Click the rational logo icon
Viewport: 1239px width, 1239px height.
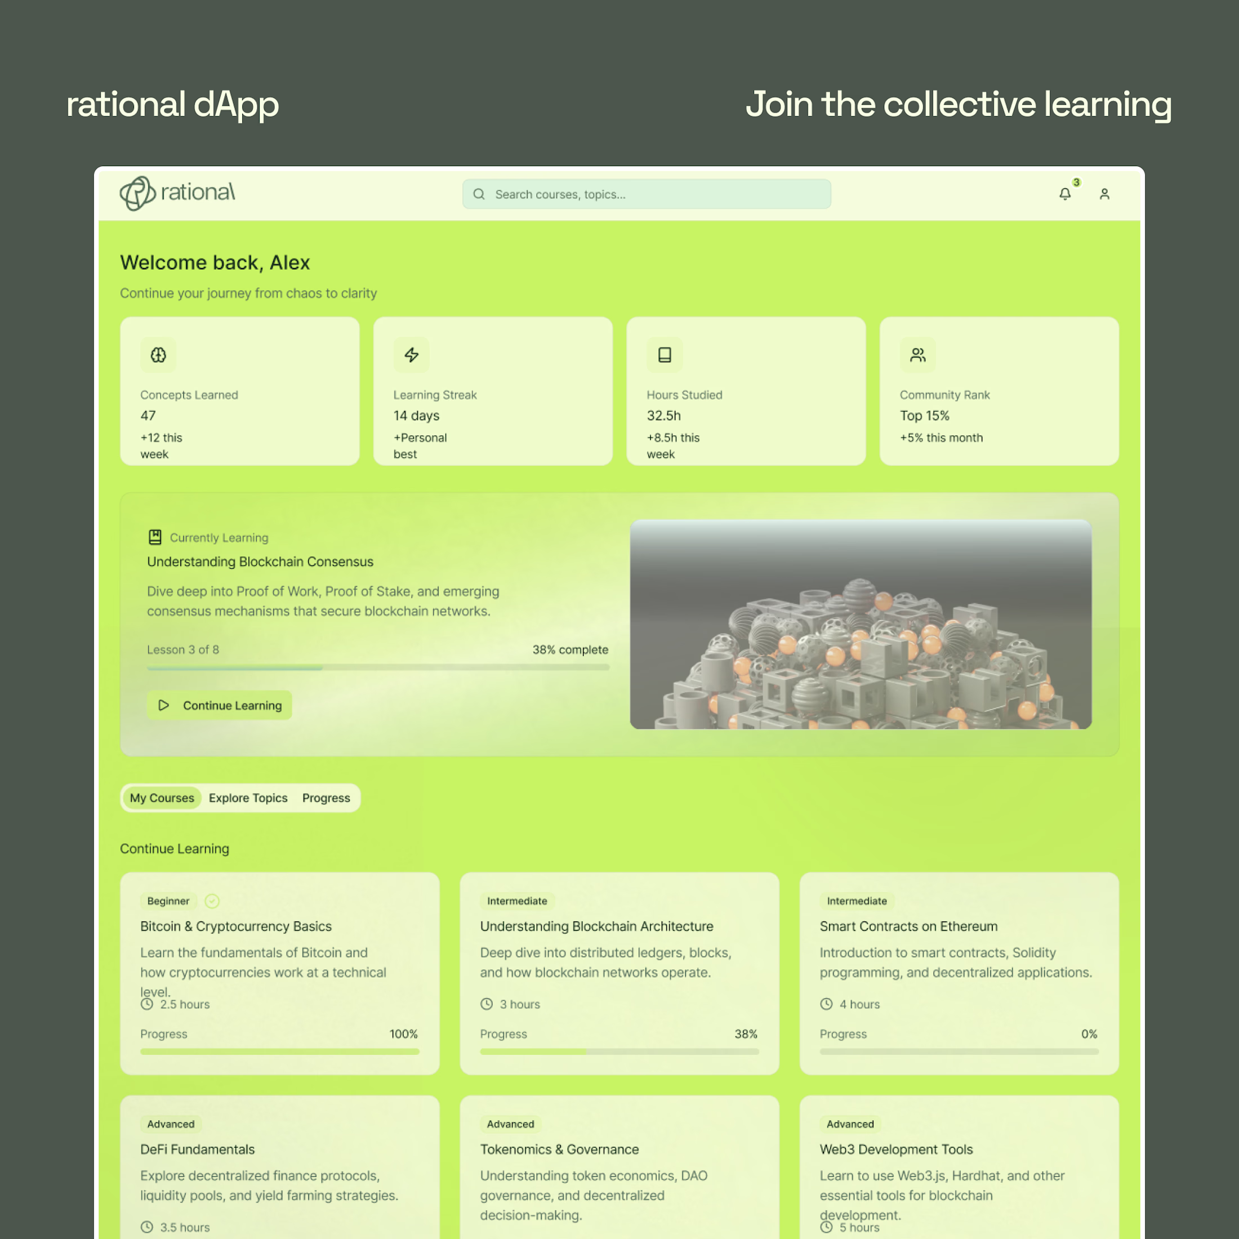click(137, 193)
